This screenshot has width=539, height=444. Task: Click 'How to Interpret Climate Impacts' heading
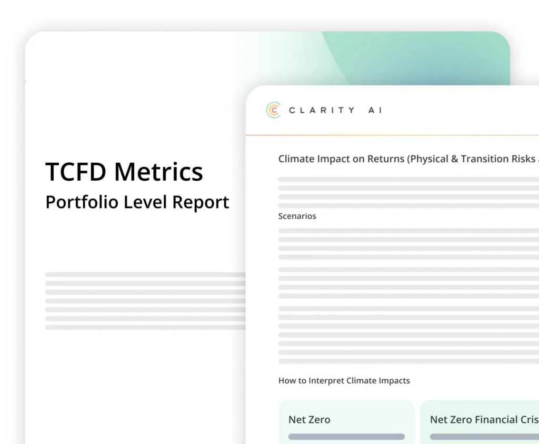(x=344, y=380)
